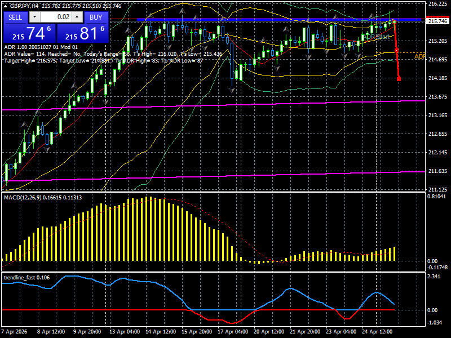Click the orange ADR label at right edge
Image resolution: width=451 pixels, height=338 pixels.
pyautogui.click(x=419, y=57)
